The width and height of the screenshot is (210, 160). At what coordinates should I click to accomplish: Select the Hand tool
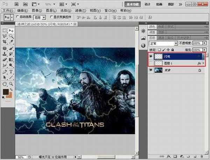click(5, 83)
